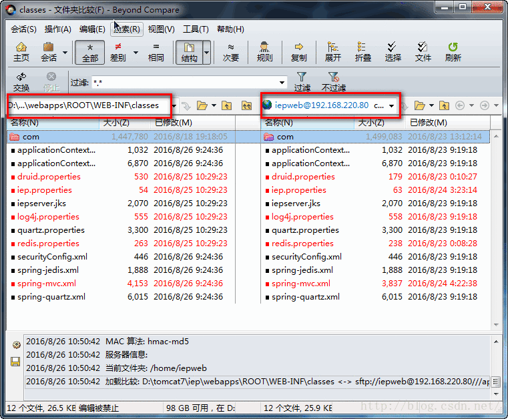Open the View (视图) menu
Image resolution: width=508 pixels, height=419 pixels.
click(x=161, y=29)
